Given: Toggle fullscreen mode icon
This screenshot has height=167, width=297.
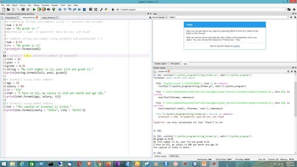Looking at the screenshot, I should click(96, 9).
